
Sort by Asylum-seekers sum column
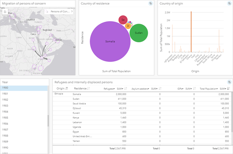tap(160, 88)
